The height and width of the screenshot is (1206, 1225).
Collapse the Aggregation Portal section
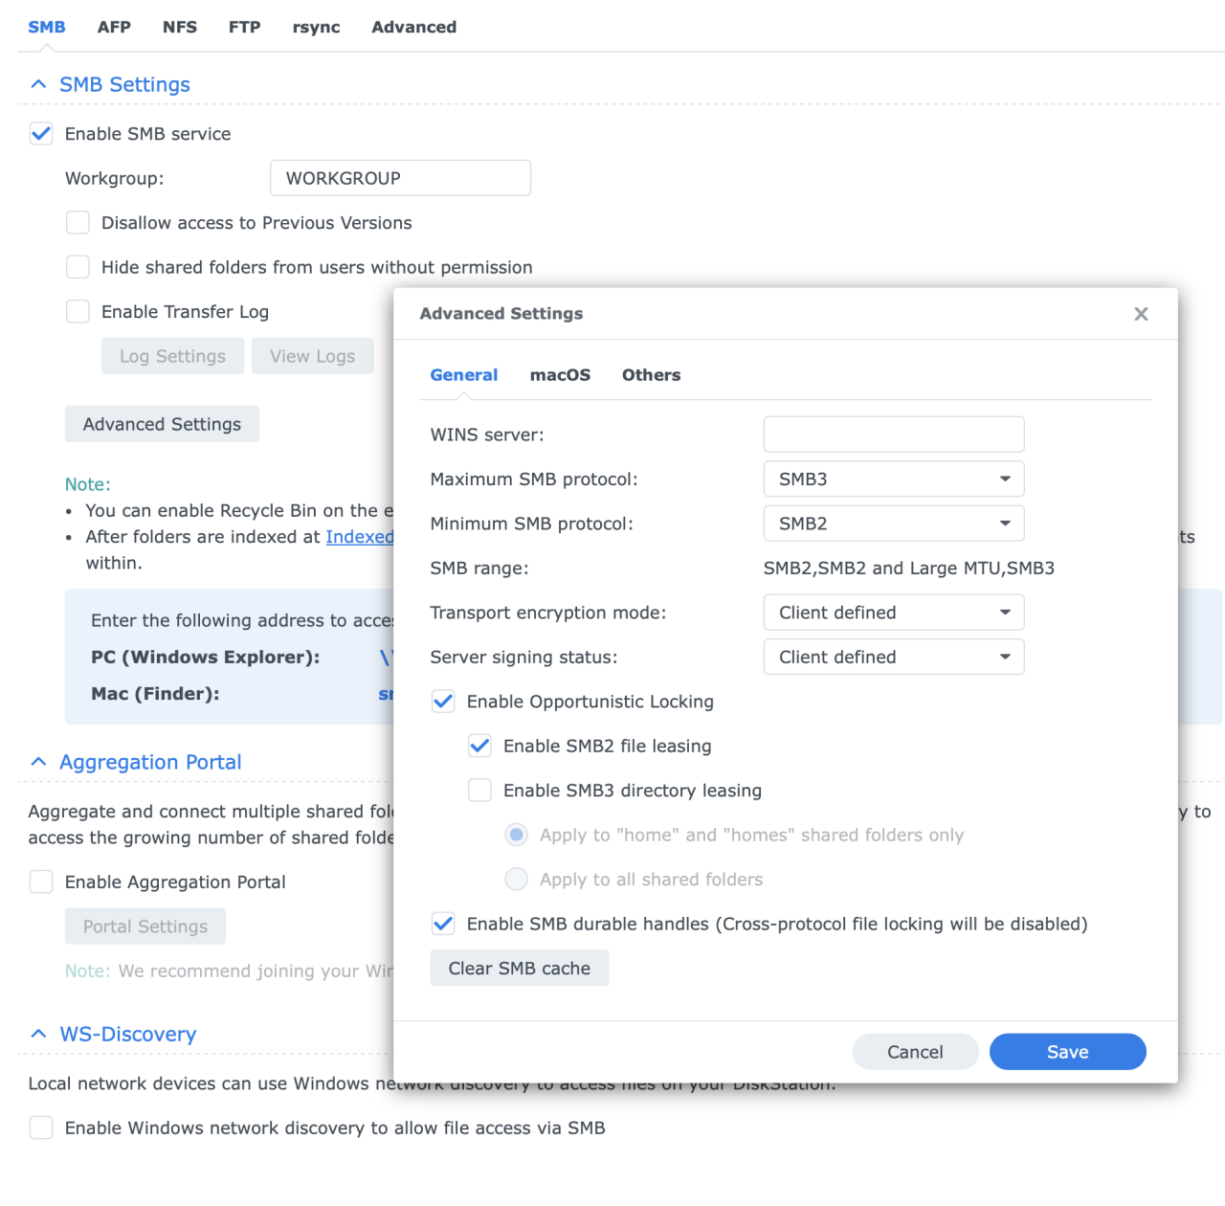(x=38, y=762)
